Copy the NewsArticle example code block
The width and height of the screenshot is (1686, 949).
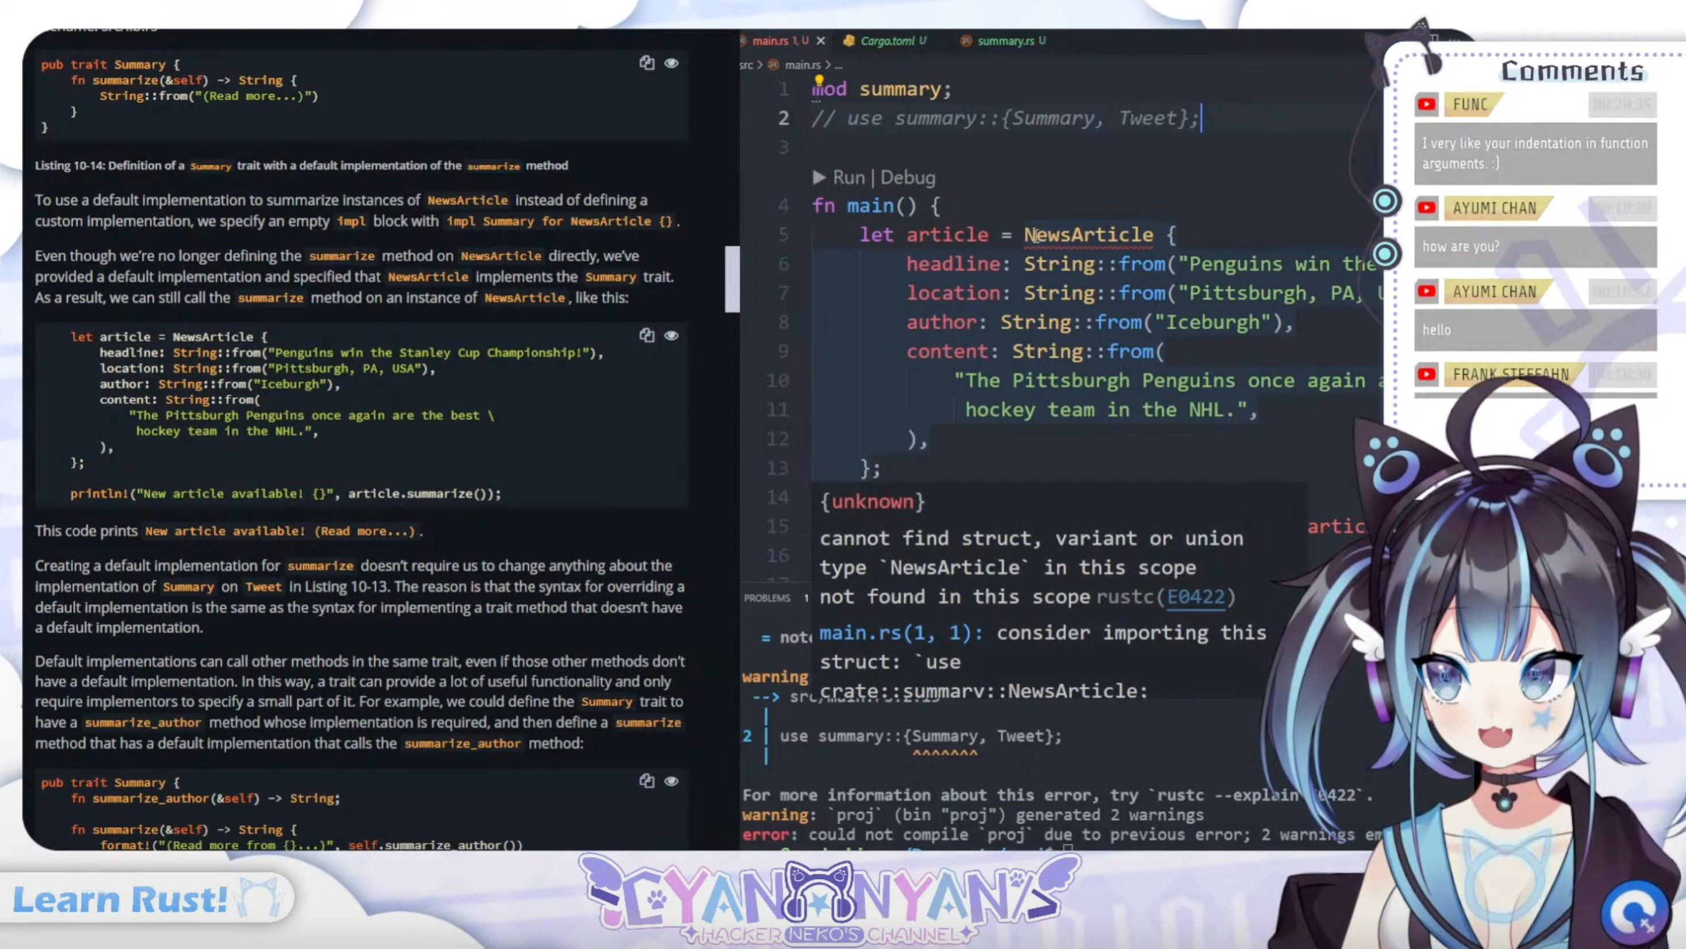tap(647, 335)
